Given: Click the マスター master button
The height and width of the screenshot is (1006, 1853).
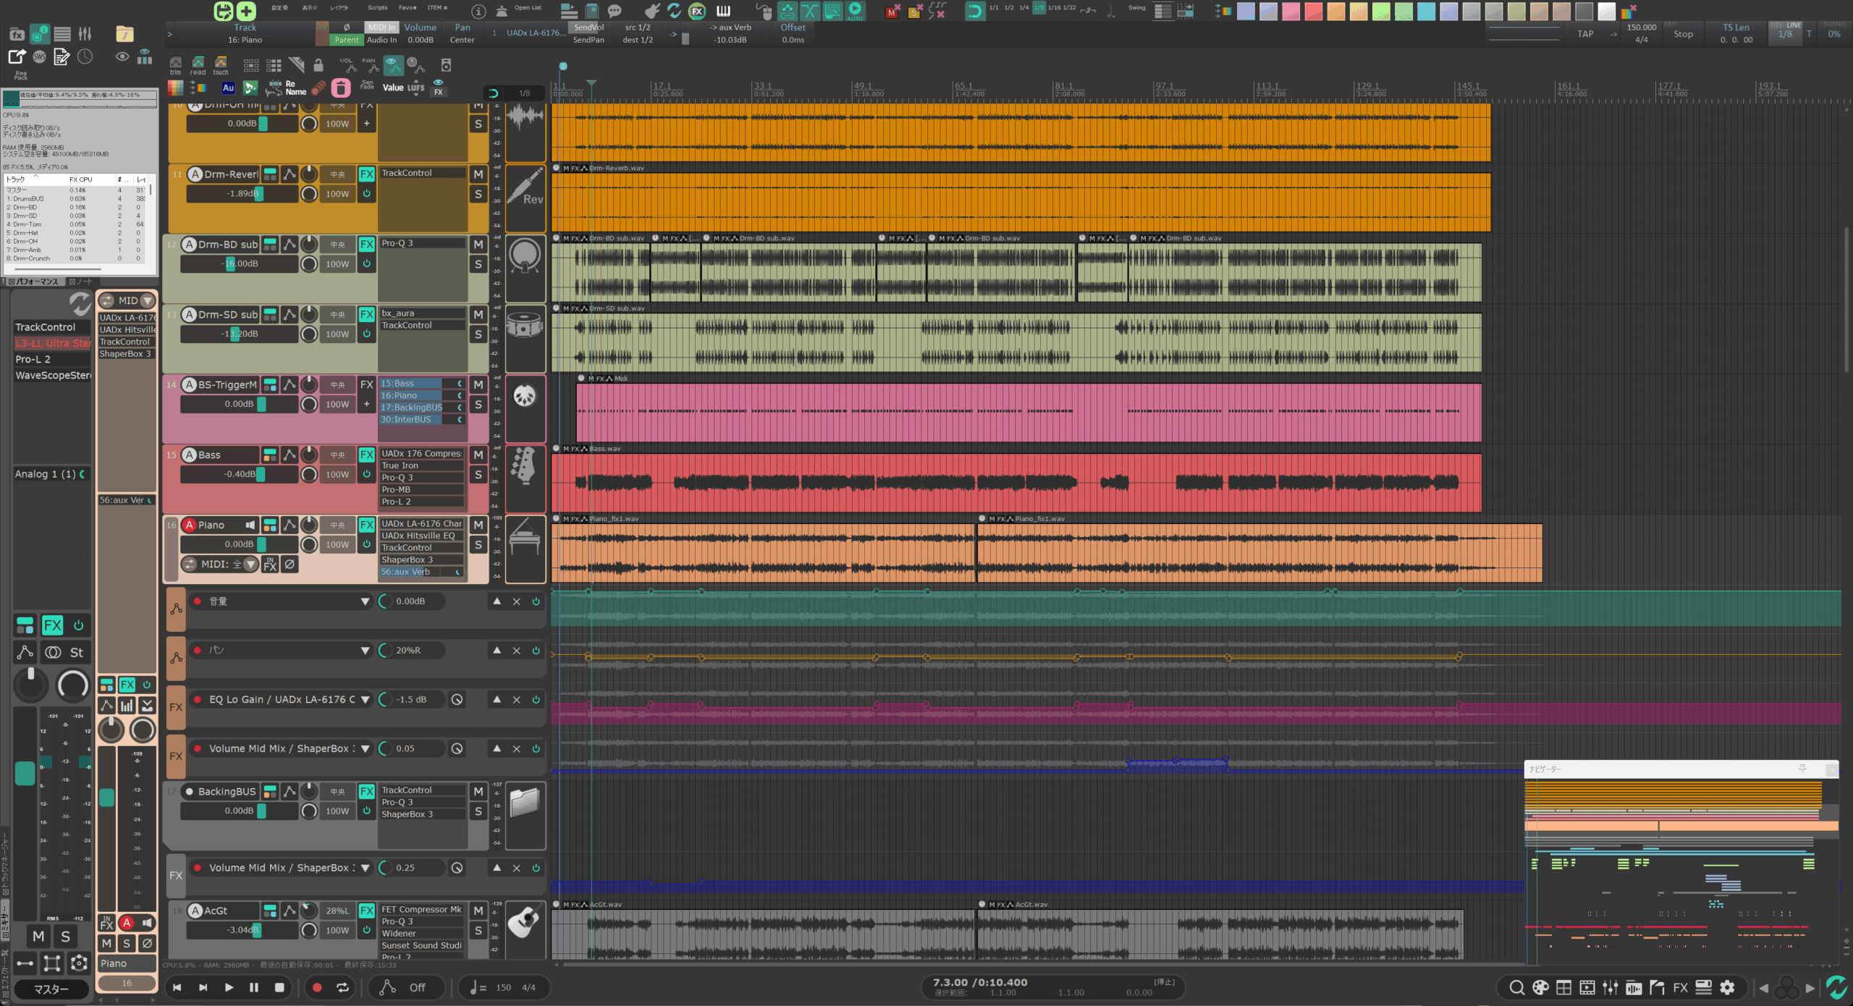Looking at the screenshot, I should pos(51,989).
